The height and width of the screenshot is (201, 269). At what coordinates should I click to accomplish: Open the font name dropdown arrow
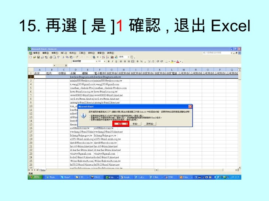coord(96,61)
